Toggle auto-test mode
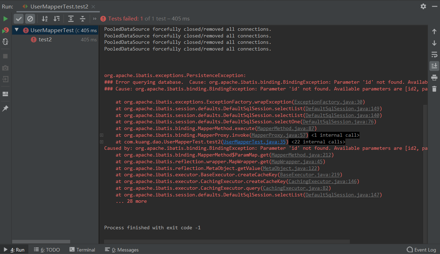440x254 pixels. (x=5, y=42)
